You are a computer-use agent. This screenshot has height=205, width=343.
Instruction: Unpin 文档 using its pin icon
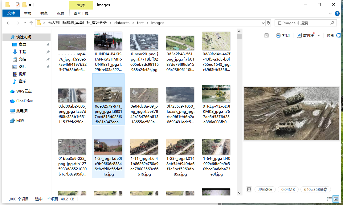pyautogui.click(x=48, y=59)
